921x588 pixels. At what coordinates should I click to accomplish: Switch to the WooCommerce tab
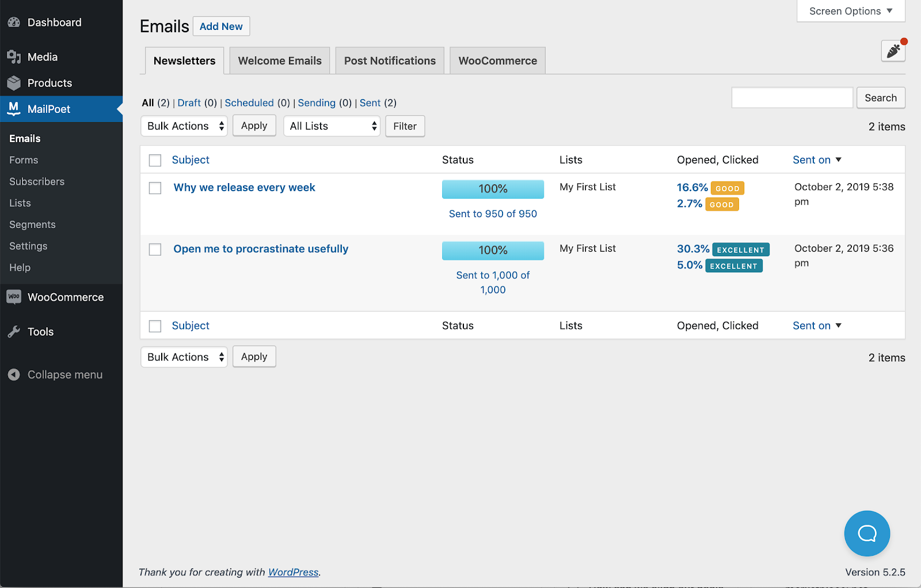point(497,60)
